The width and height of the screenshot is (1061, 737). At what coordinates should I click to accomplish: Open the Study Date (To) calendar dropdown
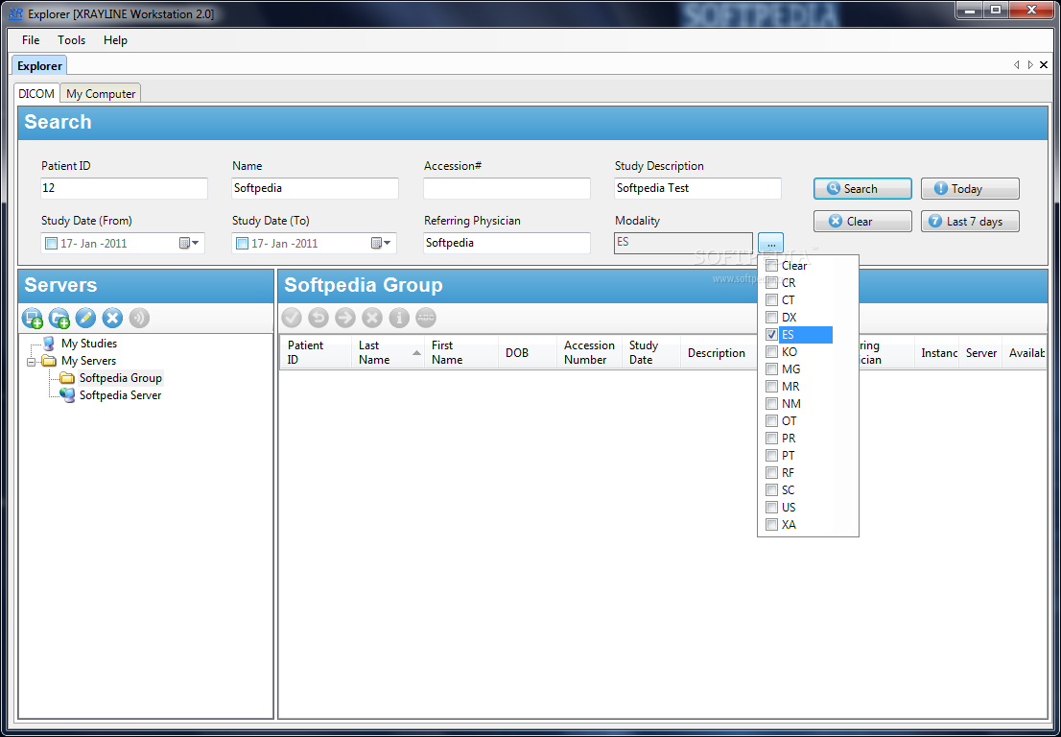pos(381,243)
